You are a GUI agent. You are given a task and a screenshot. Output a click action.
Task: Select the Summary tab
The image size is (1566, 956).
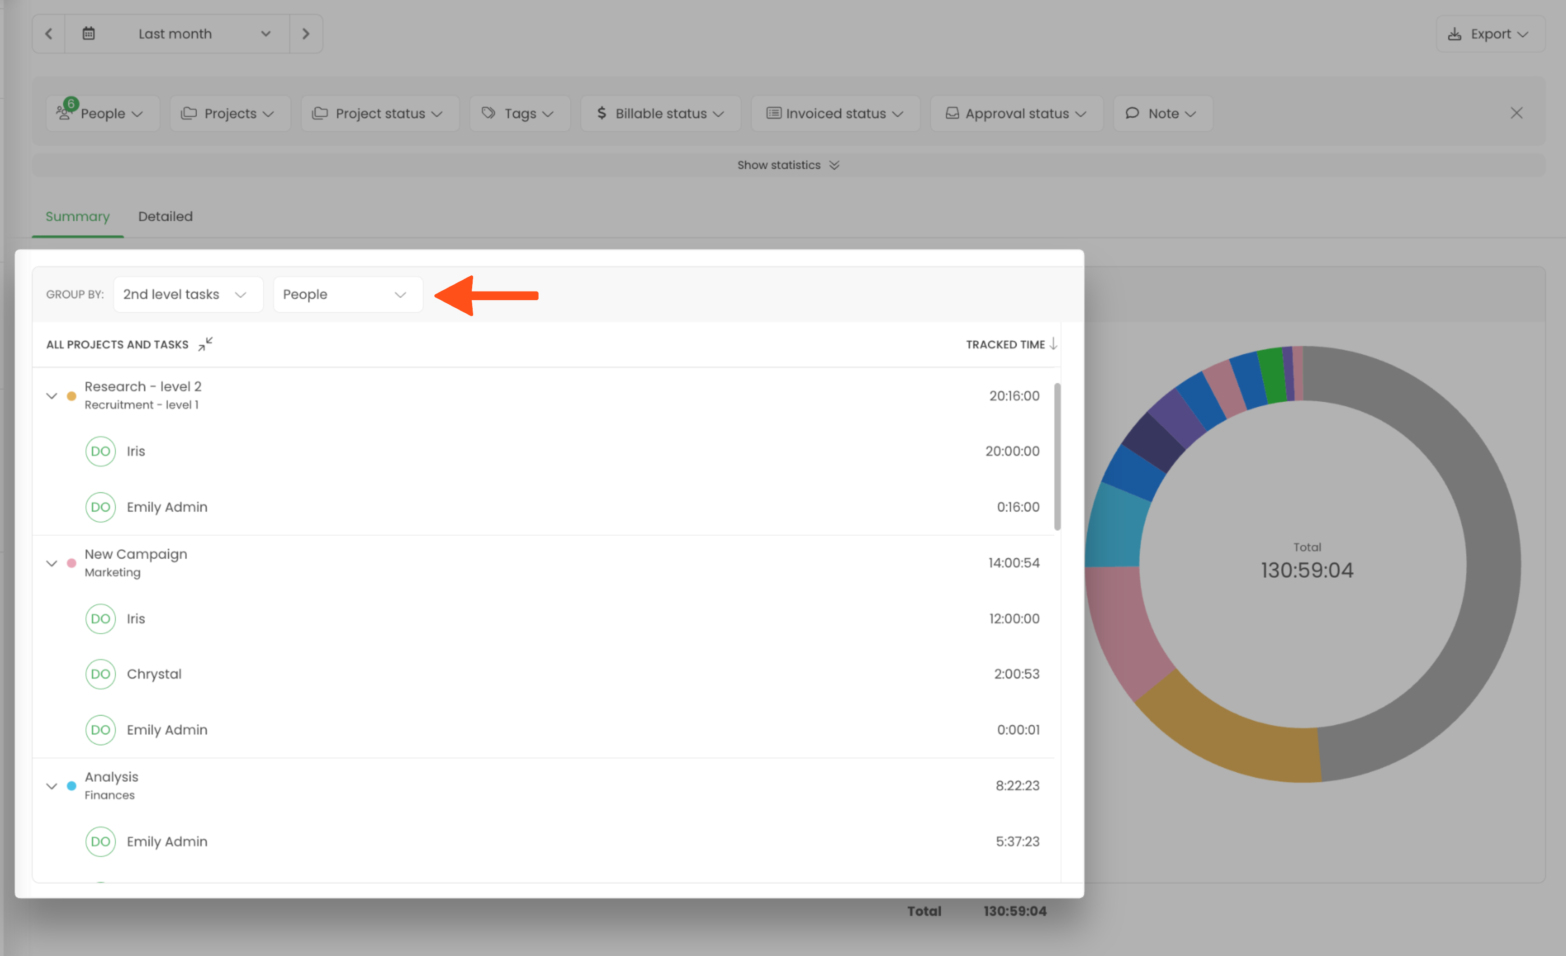point(78,216)
